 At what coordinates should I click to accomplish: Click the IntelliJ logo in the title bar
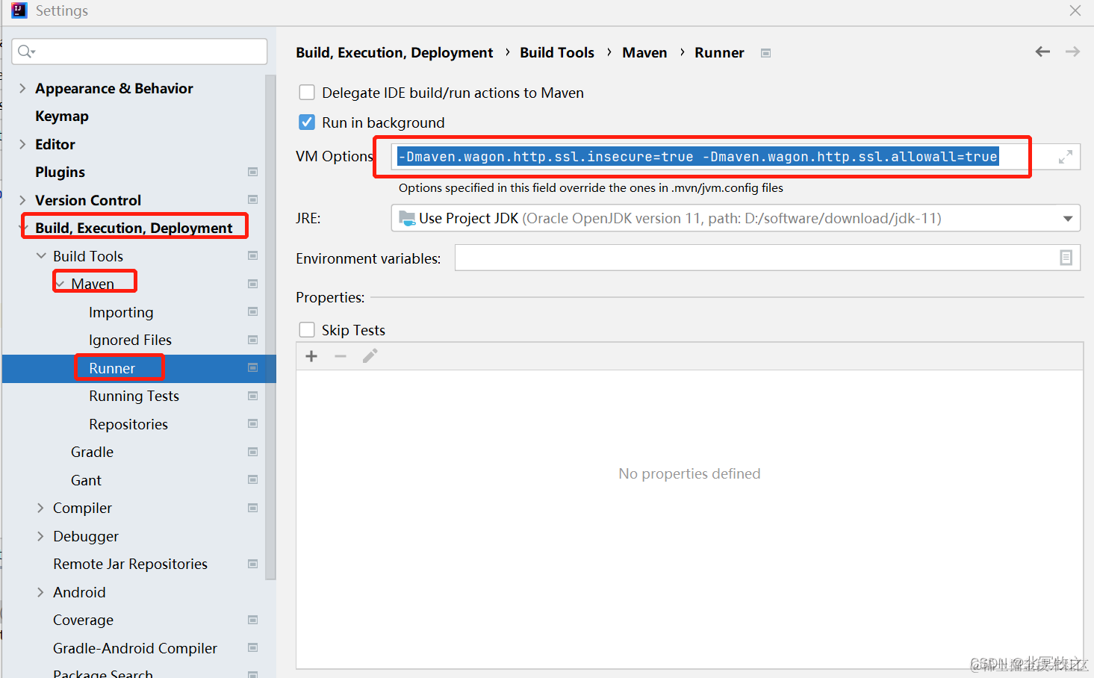click(19, 10)
